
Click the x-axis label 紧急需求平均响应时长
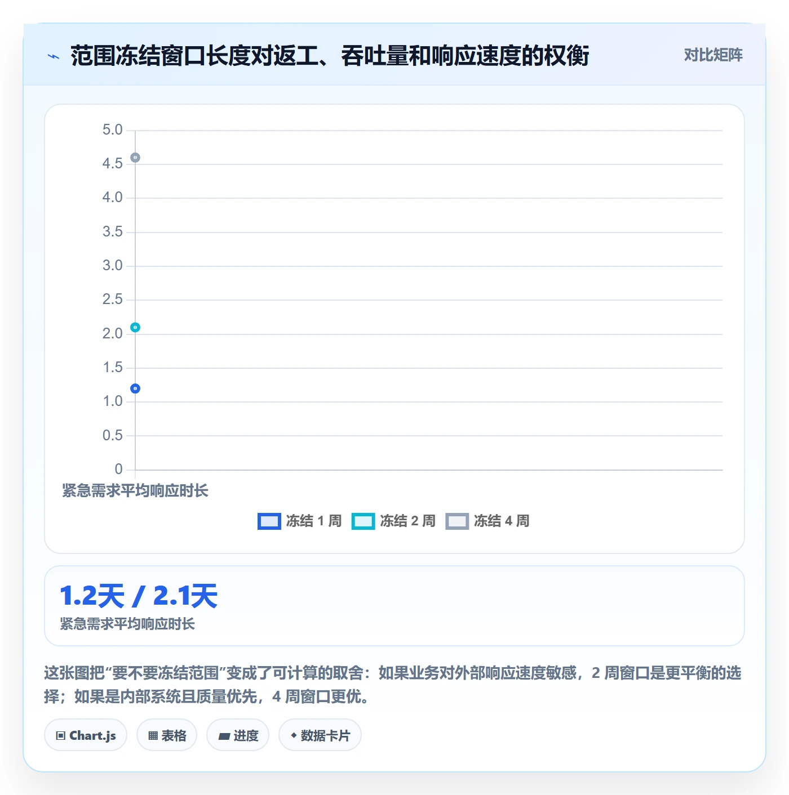(135, 491)
